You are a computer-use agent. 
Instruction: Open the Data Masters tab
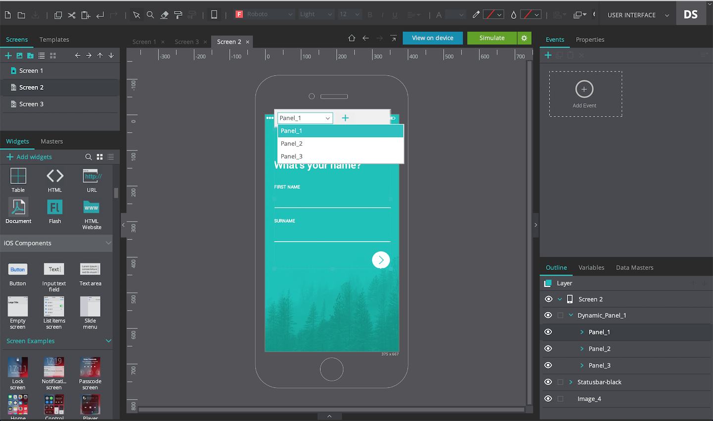(x=634, y=267)
